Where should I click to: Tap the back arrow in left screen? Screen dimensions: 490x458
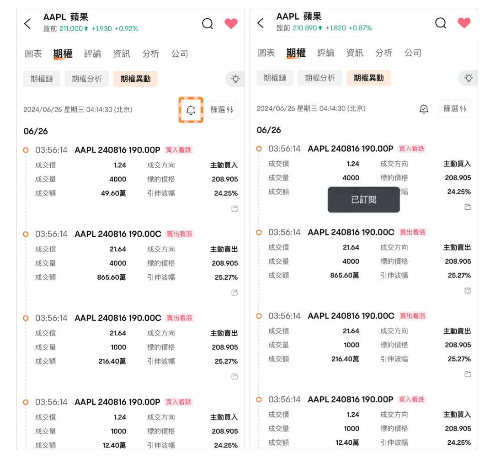coord(27,23)
